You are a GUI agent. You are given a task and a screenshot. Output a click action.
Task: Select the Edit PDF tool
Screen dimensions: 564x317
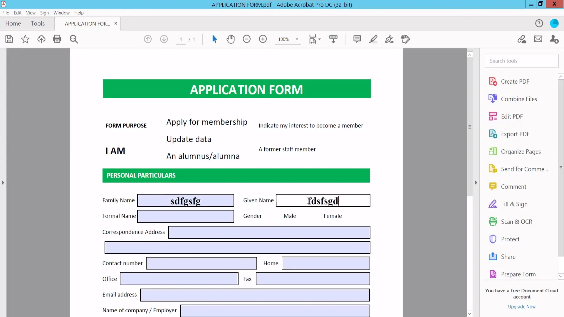[512, 116]
